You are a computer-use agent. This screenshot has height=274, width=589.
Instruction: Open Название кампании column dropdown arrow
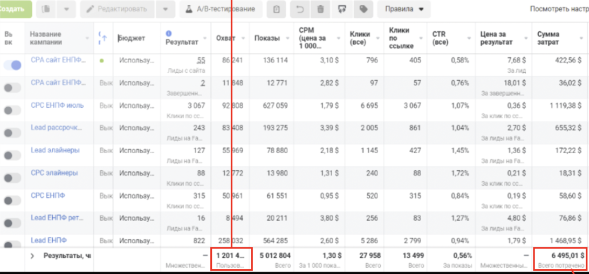tap(87, 38)
